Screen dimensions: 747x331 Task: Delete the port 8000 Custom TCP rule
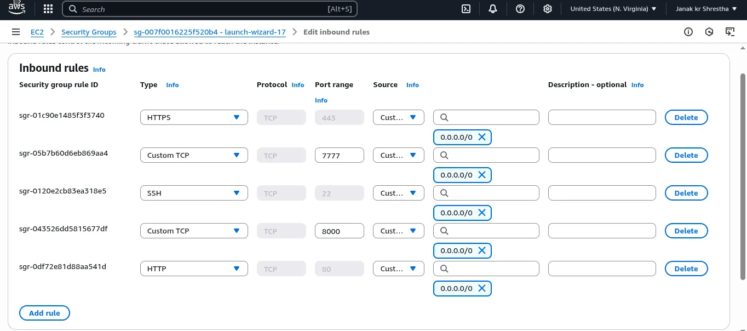click(686, 231)
